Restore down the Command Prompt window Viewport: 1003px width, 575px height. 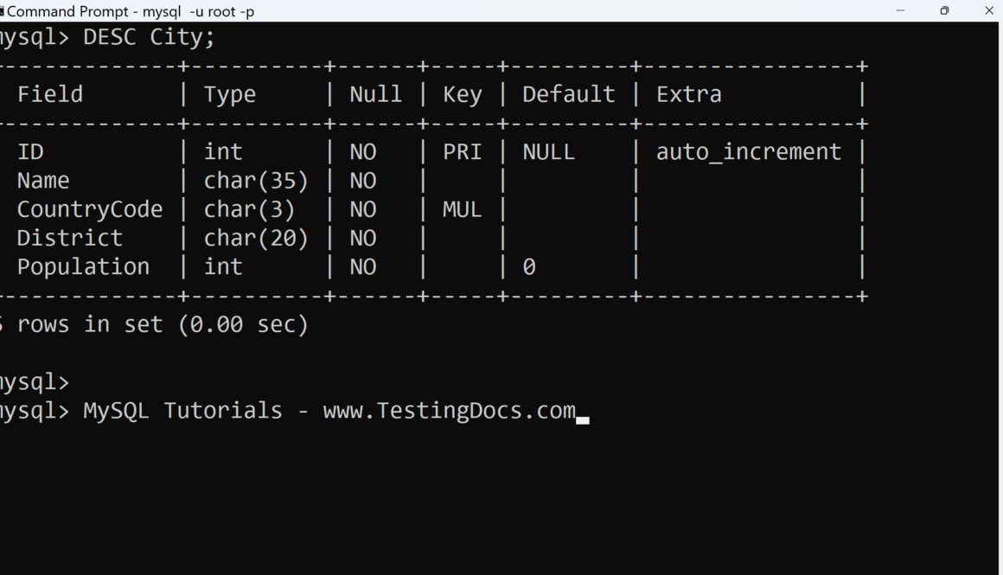tap(944, 11)
